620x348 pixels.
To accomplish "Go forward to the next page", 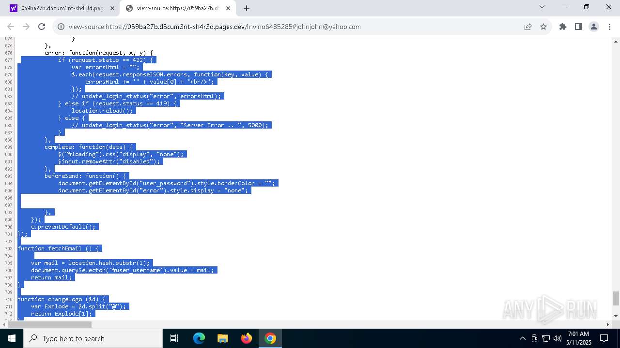I will point(26,27).
